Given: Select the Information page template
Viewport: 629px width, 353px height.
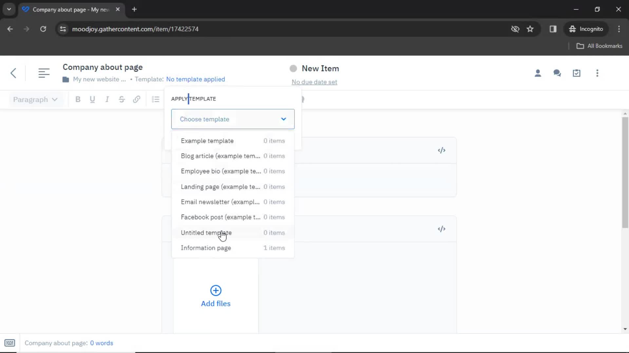Looking at the screenshot, I should (206, 248).
